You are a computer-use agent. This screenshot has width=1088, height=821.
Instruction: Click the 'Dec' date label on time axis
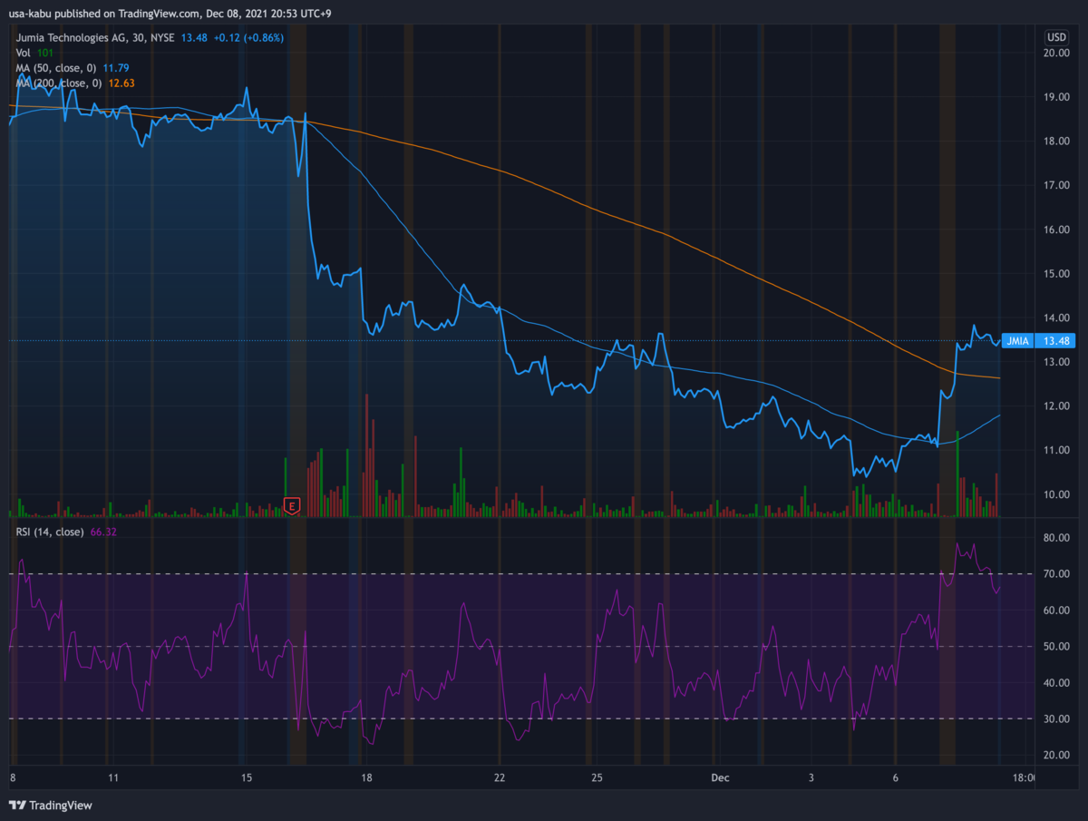pos(720,778)
